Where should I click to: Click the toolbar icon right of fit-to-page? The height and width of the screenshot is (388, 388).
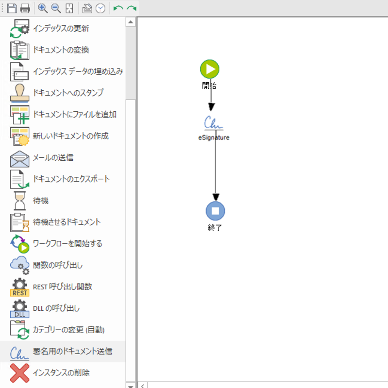pos(87,8)
